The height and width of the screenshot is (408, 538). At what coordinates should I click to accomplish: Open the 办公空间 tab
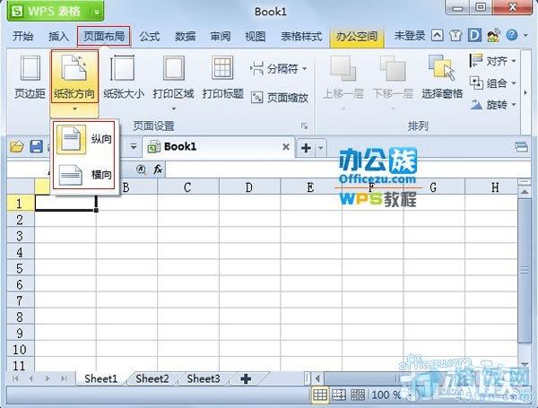click(357, 36)
